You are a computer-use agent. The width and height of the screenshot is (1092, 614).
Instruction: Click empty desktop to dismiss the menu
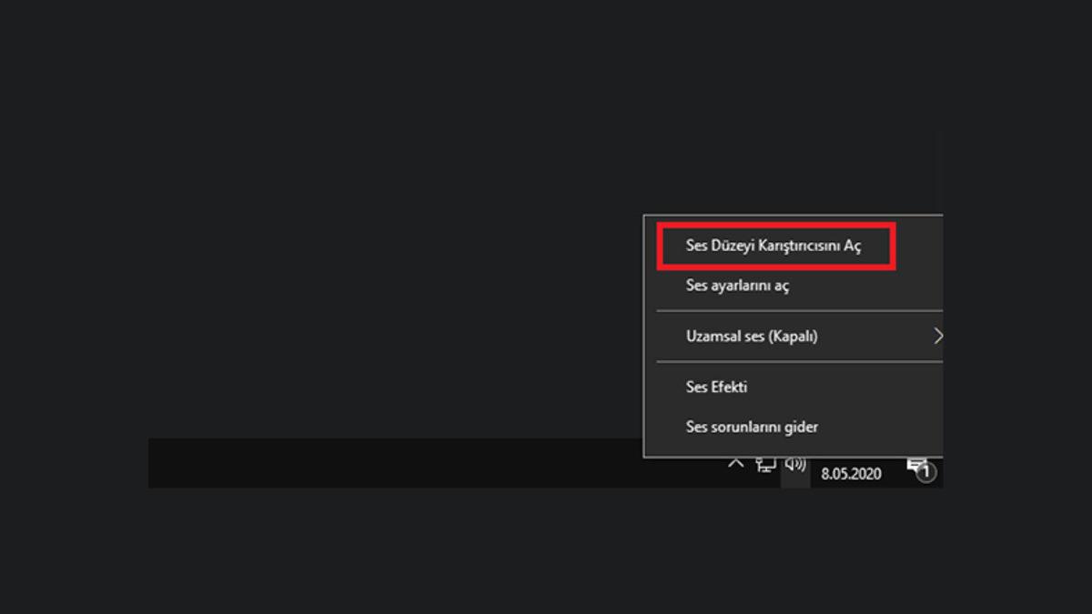click(x=364, y=227)
